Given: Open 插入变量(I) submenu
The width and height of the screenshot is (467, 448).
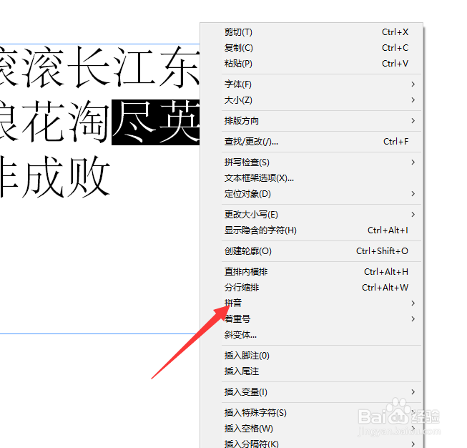Looking at the screenshot, I should click(312, 392).
